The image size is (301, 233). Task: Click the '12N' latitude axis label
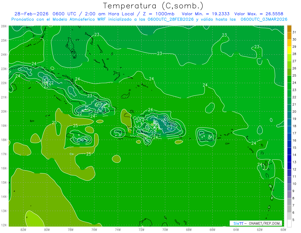point(4,225)
